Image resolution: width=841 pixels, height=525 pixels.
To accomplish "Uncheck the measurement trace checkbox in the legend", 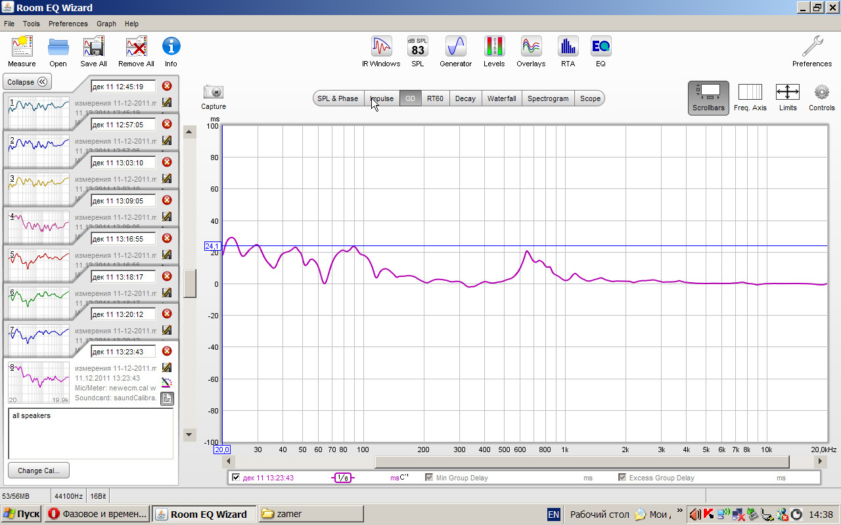I will tap(236, 478).
